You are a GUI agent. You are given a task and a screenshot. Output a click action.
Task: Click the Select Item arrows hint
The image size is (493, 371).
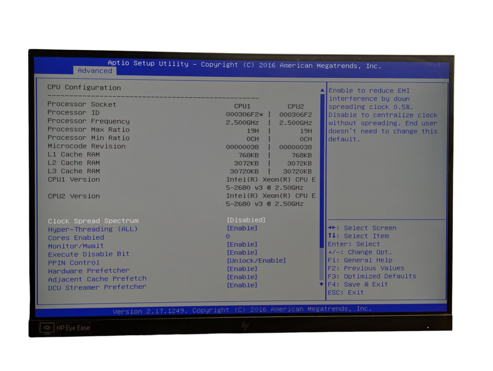(358, 236)
